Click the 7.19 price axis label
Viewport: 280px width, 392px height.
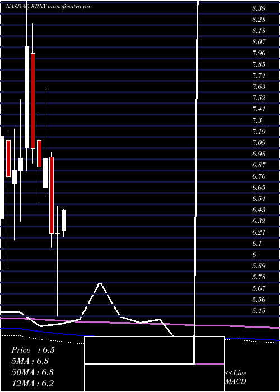pos(259,131)
